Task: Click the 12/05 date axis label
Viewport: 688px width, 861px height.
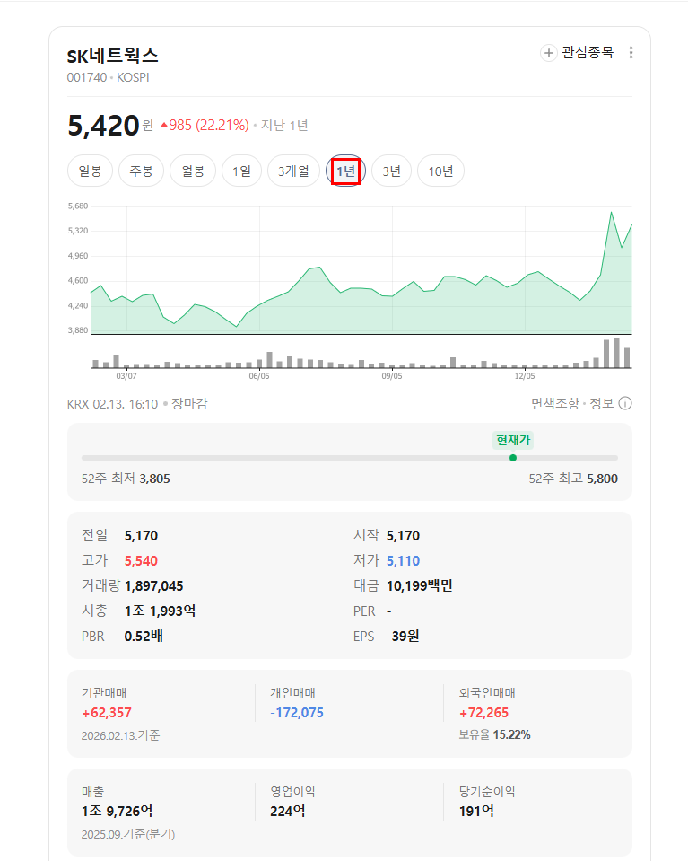Action: pos(525,376)
